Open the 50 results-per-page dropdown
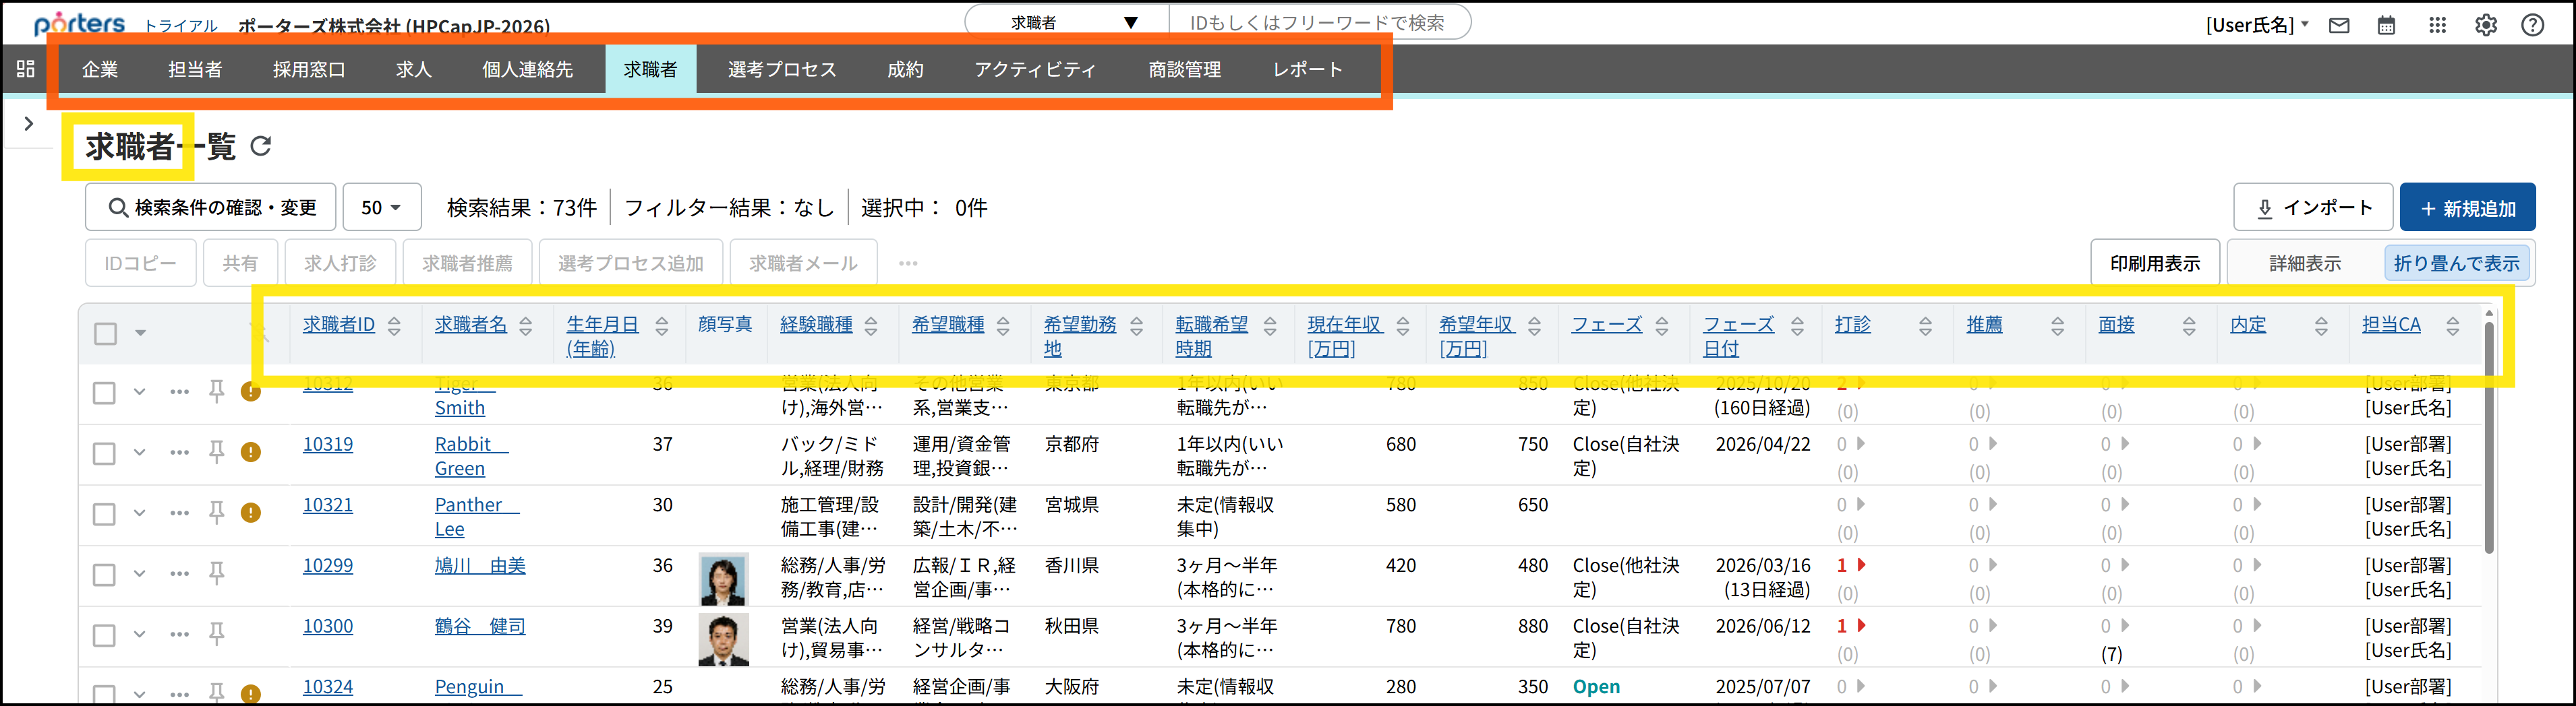 coord(381,207)
